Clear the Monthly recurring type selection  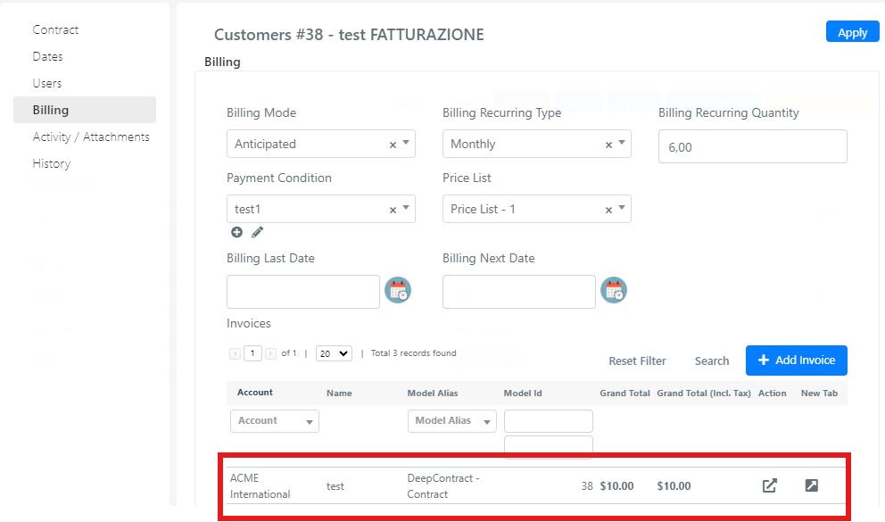[x=608, y=145]
